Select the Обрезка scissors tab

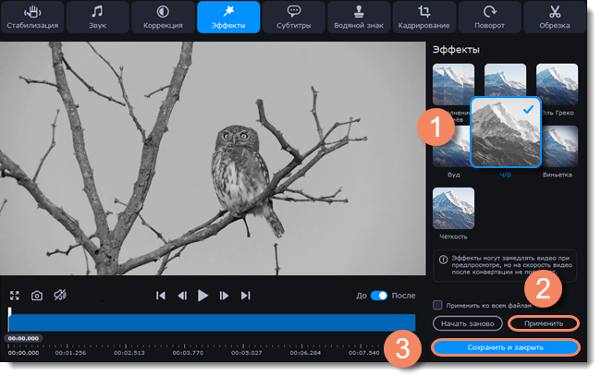click(555, 18)
